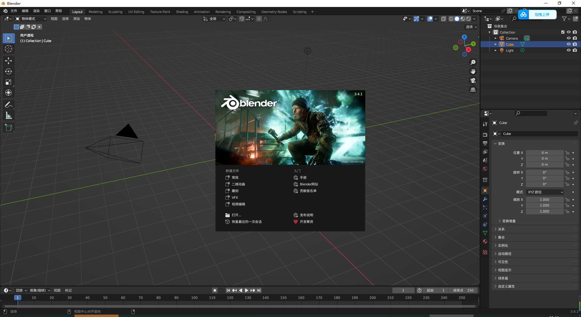Switch to the Sculpting workspace tab
This screenshot has height=317, width=581.
[115, 12]
